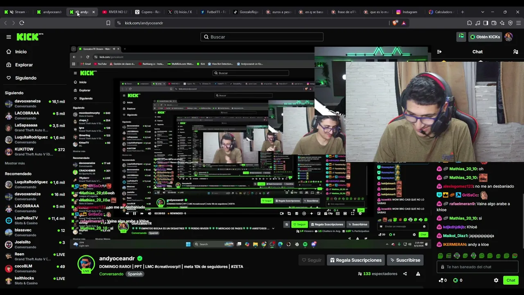Click the chat message input field
Screen dimensions: 524x295
(478, 267)
